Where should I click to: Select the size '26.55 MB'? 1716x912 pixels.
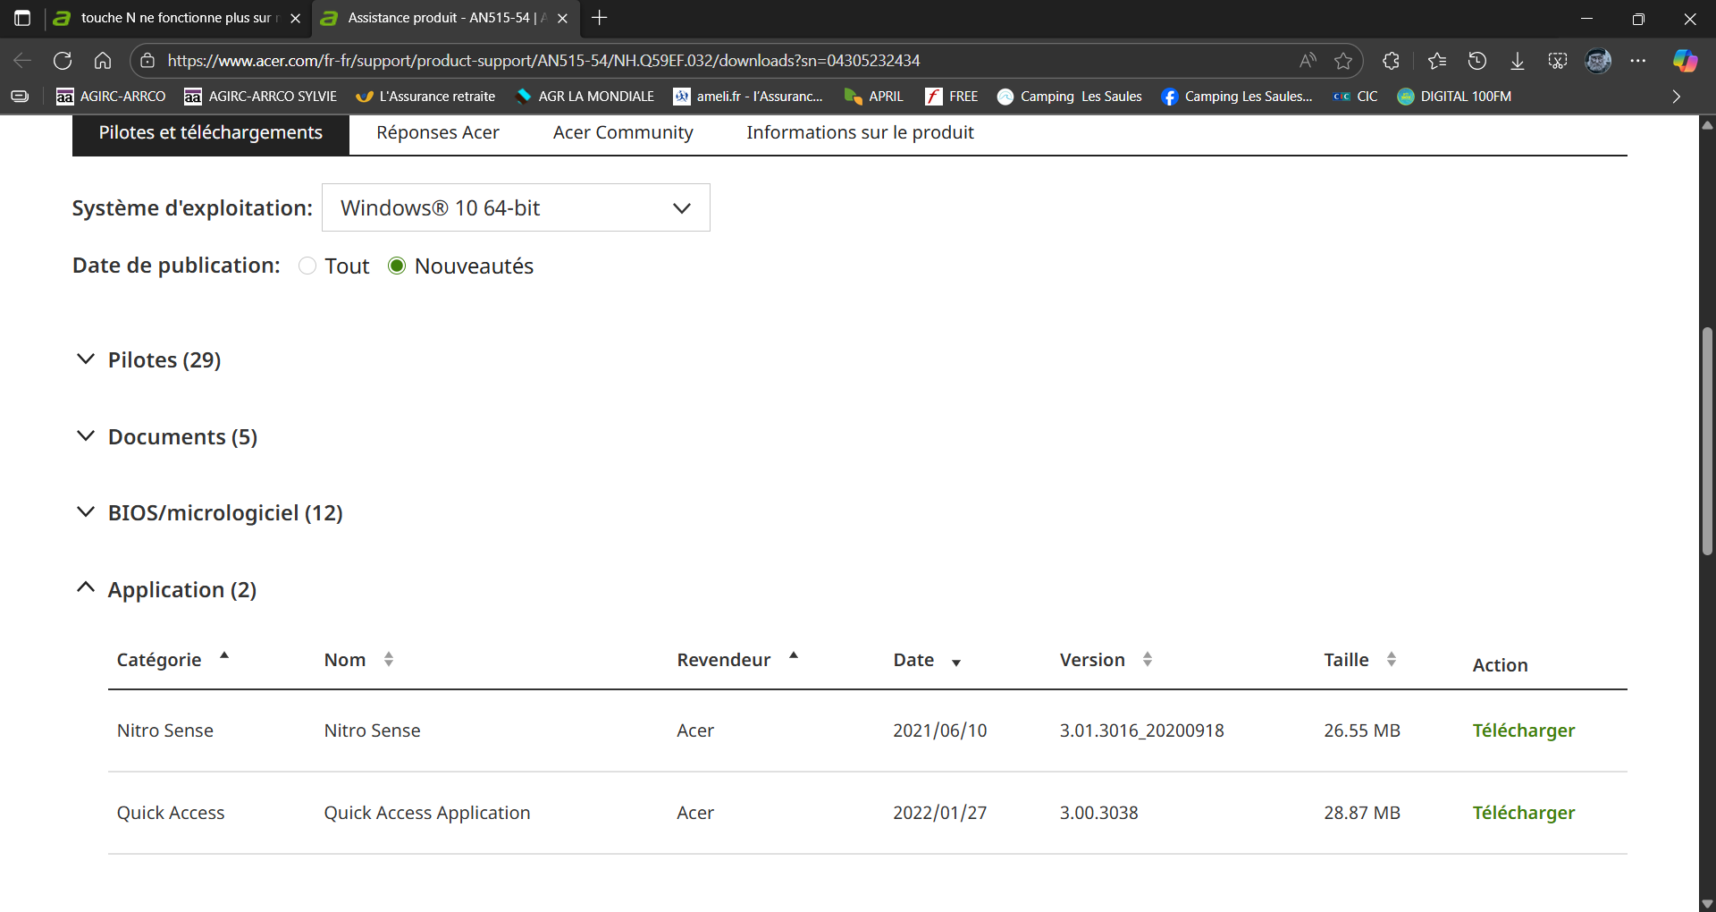coord(1361,730)
